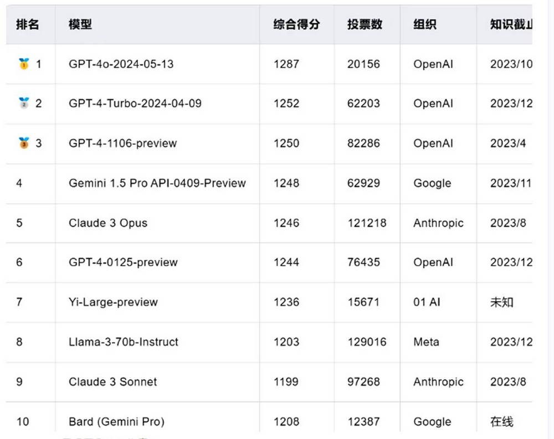Select the score value 1246
Screen dimensions: 554x439
286,223
